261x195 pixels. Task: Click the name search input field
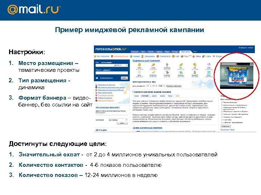tap(112, 116)
